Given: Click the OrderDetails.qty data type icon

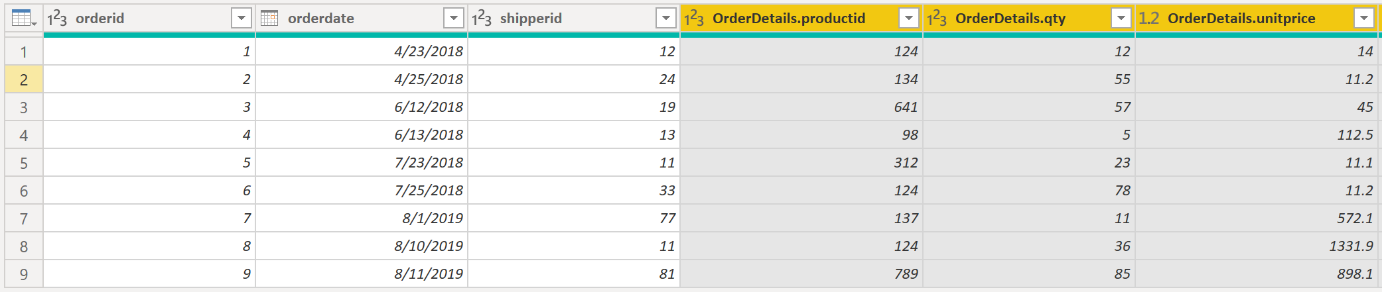Looking at the screenshot, I should click(937, 19).
